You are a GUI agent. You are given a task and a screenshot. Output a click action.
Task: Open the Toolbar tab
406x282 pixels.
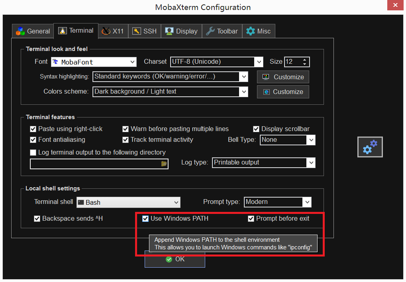point(222,31)
